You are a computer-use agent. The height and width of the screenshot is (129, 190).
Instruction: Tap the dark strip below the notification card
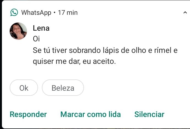(x=95, y=128)
